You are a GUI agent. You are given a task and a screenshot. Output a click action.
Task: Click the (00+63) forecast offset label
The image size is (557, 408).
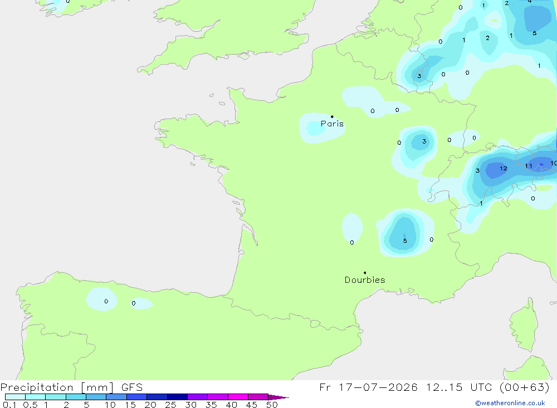tap(524, 387)
